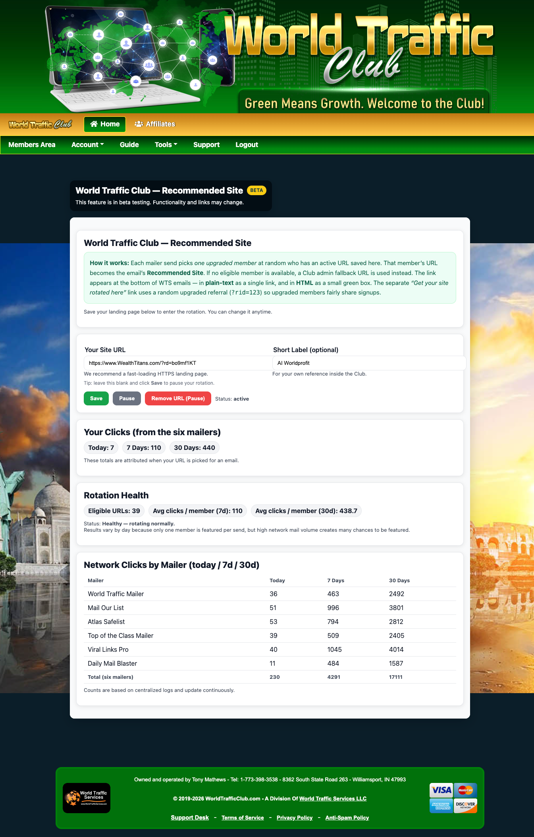Click the red Remove URL (Pause) button
This screenshot has width=534, height=837.
[178, 399]
